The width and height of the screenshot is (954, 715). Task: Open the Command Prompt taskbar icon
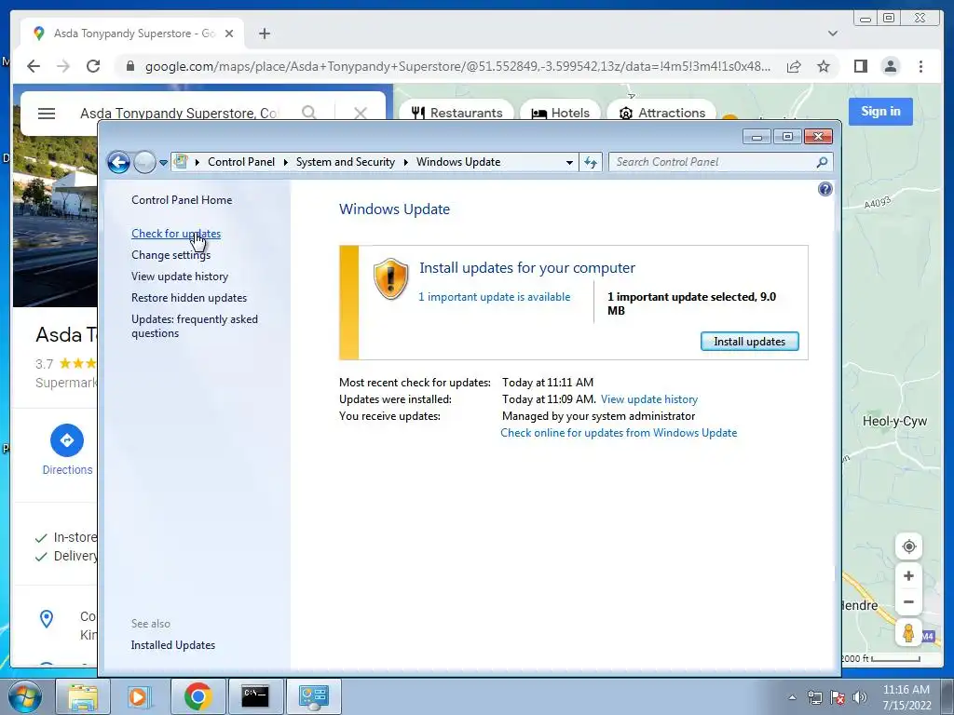pos(255,696)
